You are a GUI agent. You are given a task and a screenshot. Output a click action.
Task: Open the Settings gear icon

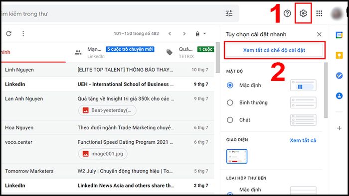click(303, 13)
